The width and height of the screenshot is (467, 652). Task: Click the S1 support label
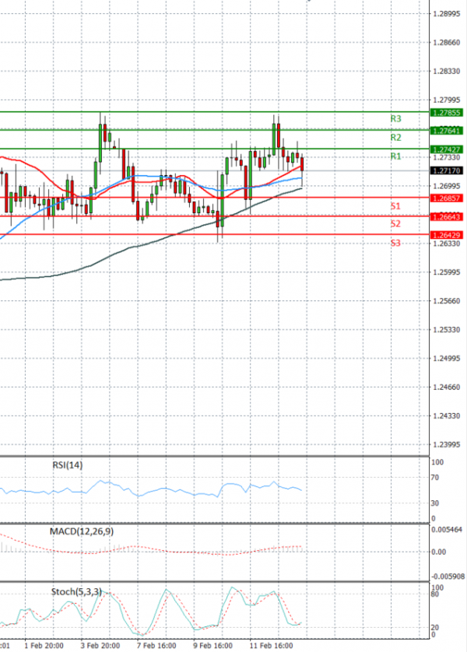(x=395, y=206)
